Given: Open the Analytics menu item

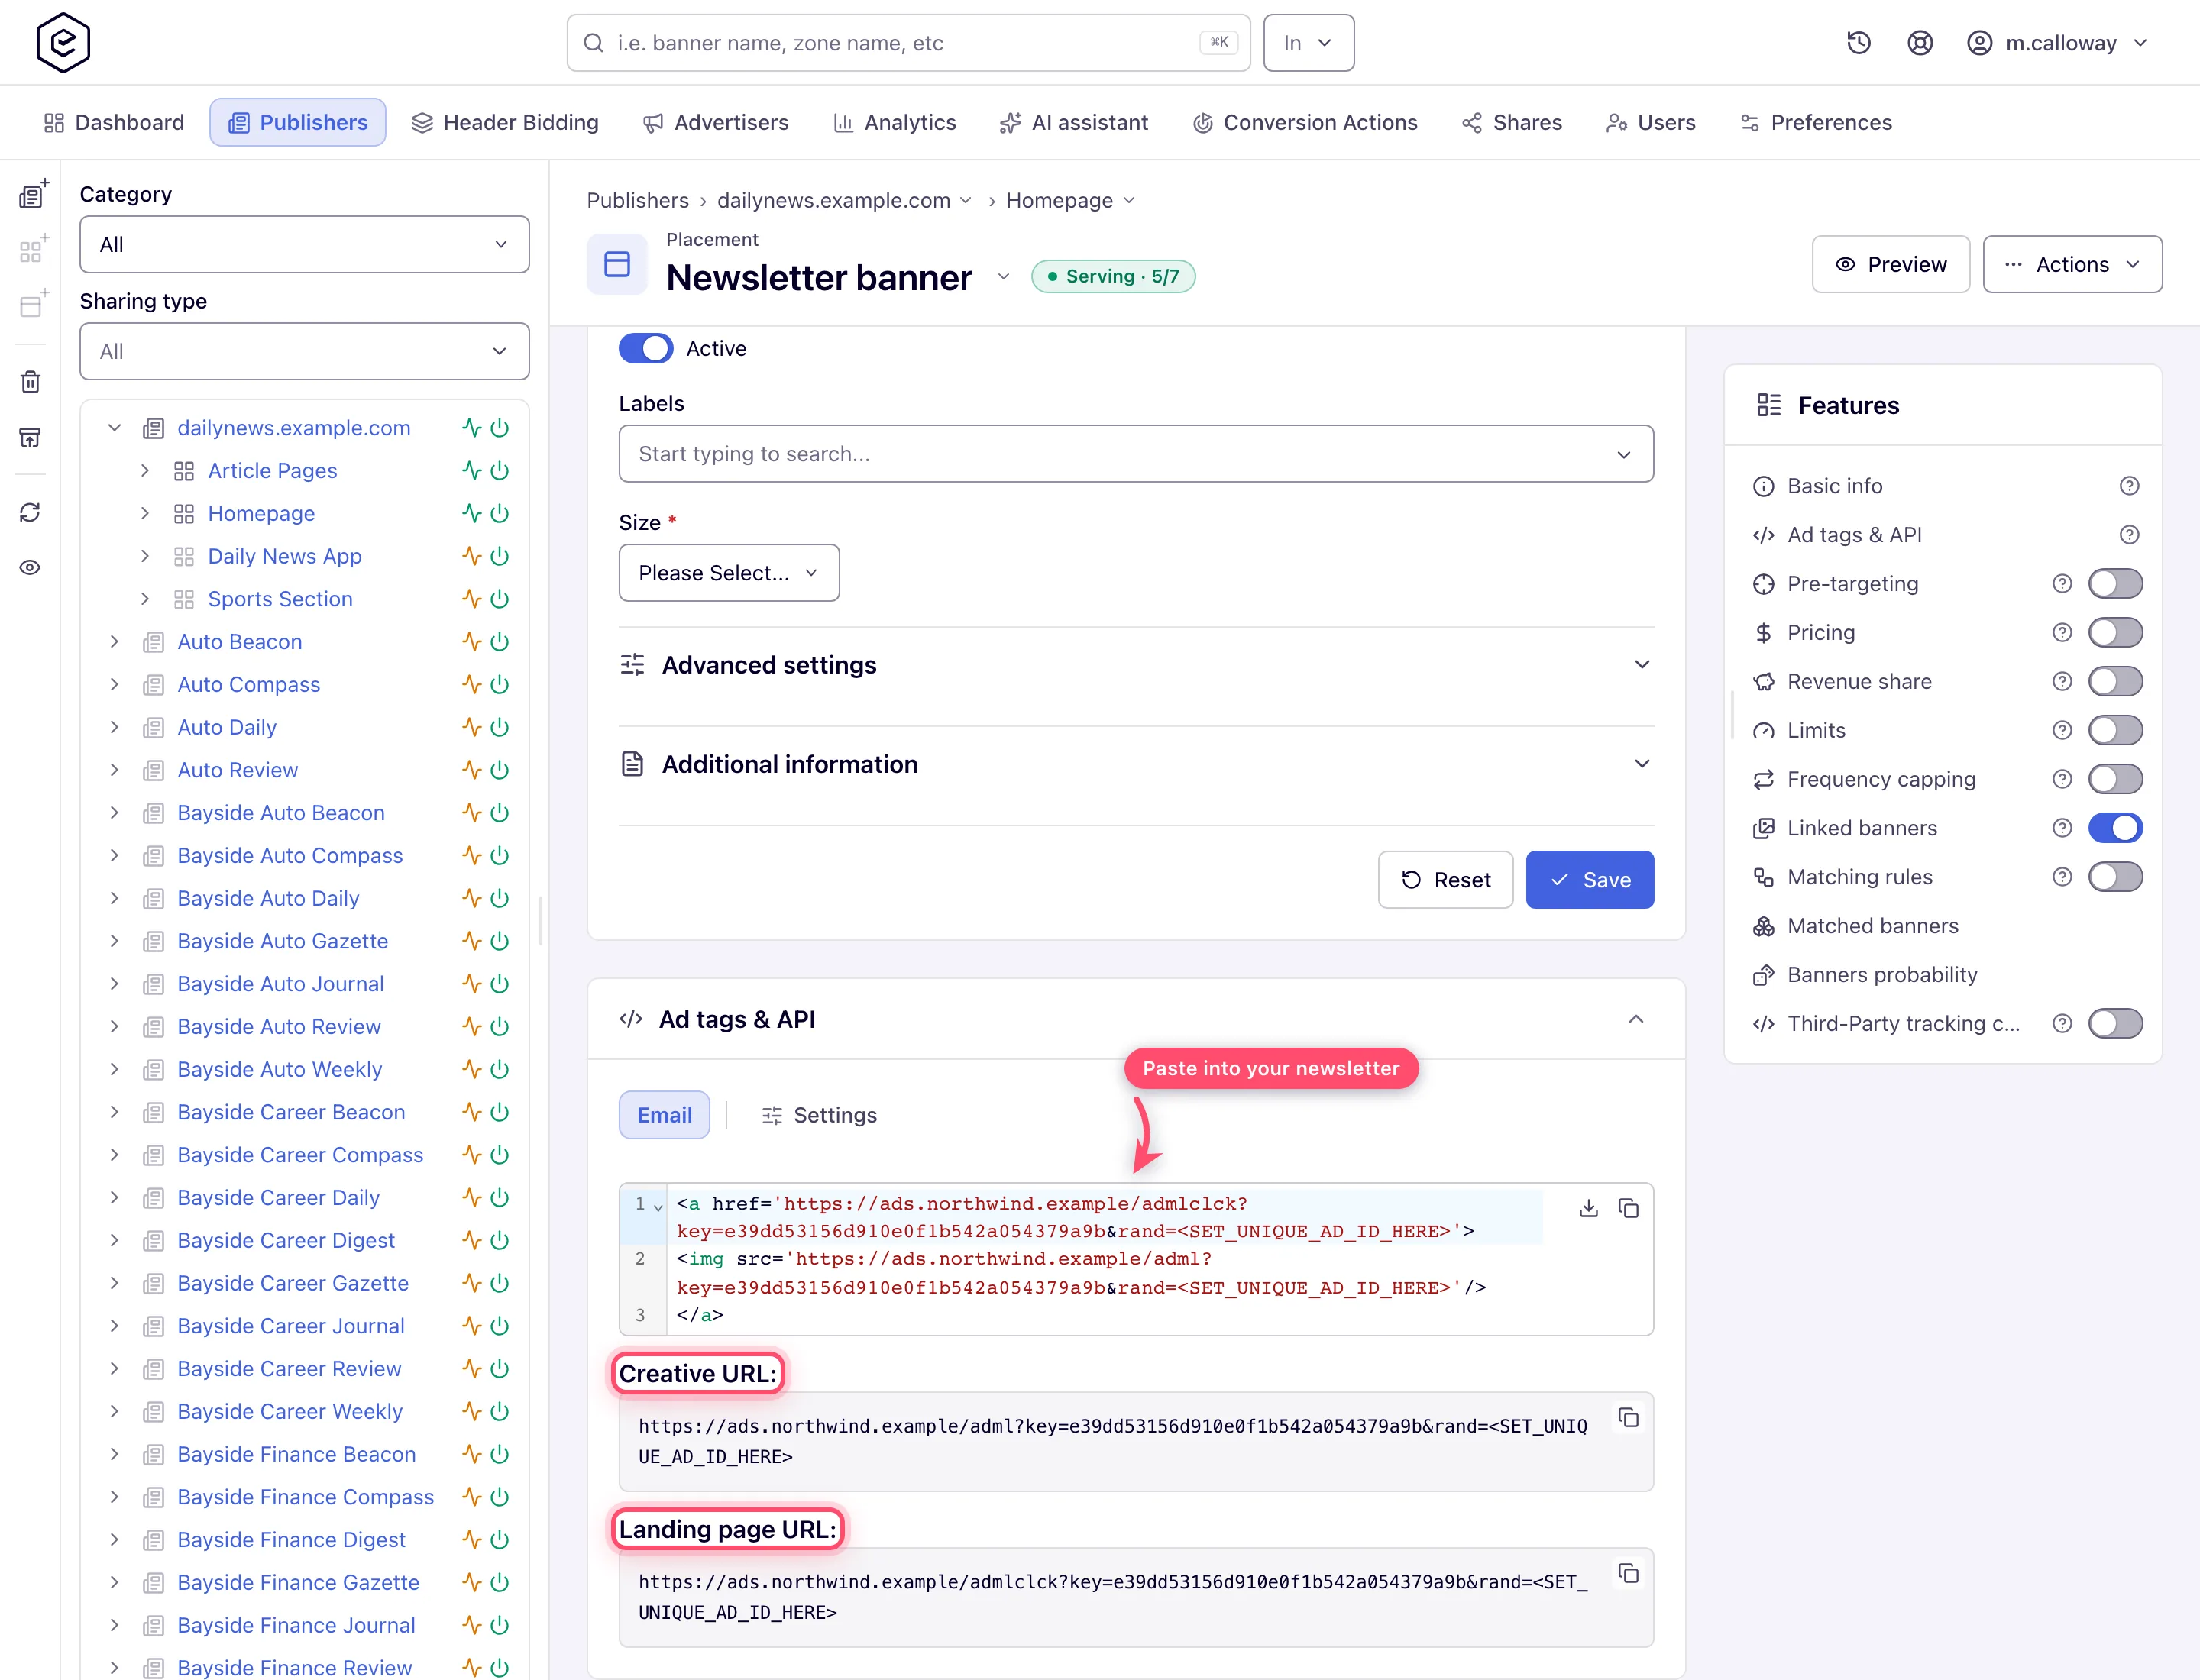Looking at the screenshot, I should [x=895, y=123].
